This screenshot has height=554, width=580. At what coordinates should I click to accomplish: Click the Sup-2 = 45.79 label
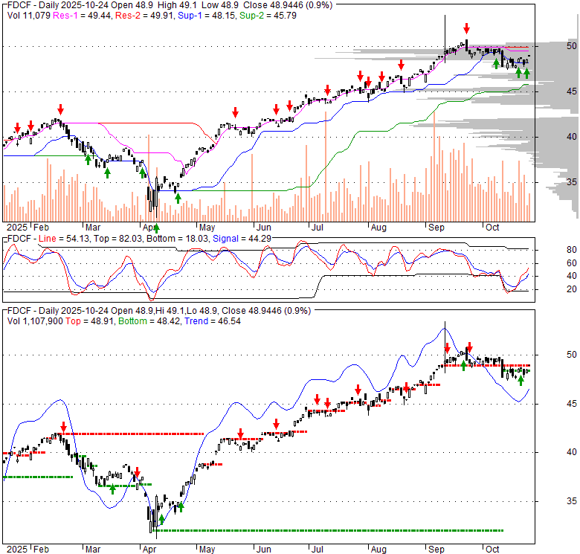268,16
